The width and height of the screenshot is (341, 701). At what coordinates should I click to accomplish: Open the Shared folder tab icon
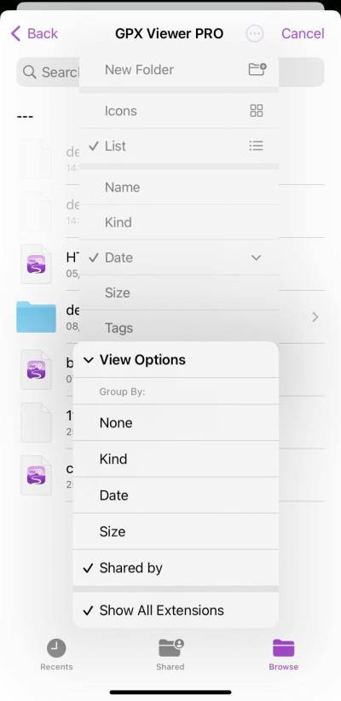171,647
